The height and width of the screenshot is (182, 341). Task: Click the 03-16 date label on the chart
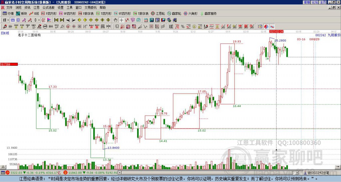[x=301, y=39]
